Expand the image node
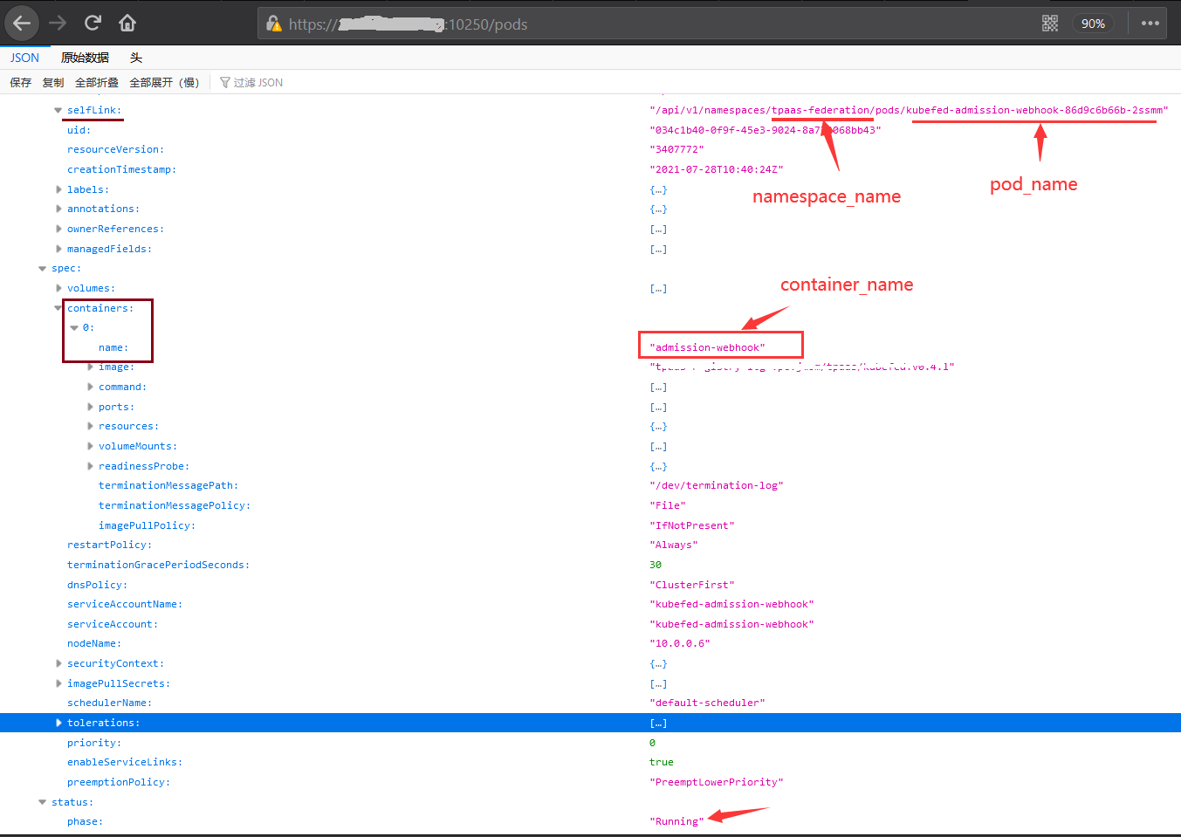Viewport: 1181px width, 837px height. tap(90, 367)
